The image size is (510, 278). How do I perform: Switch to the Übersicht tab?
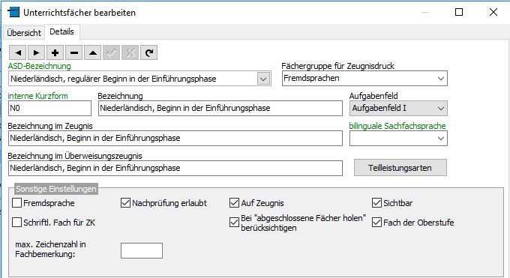click(x=24, y=33)
